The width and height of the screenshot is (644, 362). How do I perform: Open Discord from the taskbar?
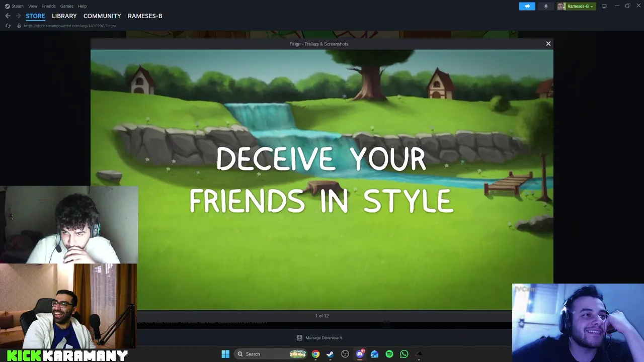tap(360, 354)
